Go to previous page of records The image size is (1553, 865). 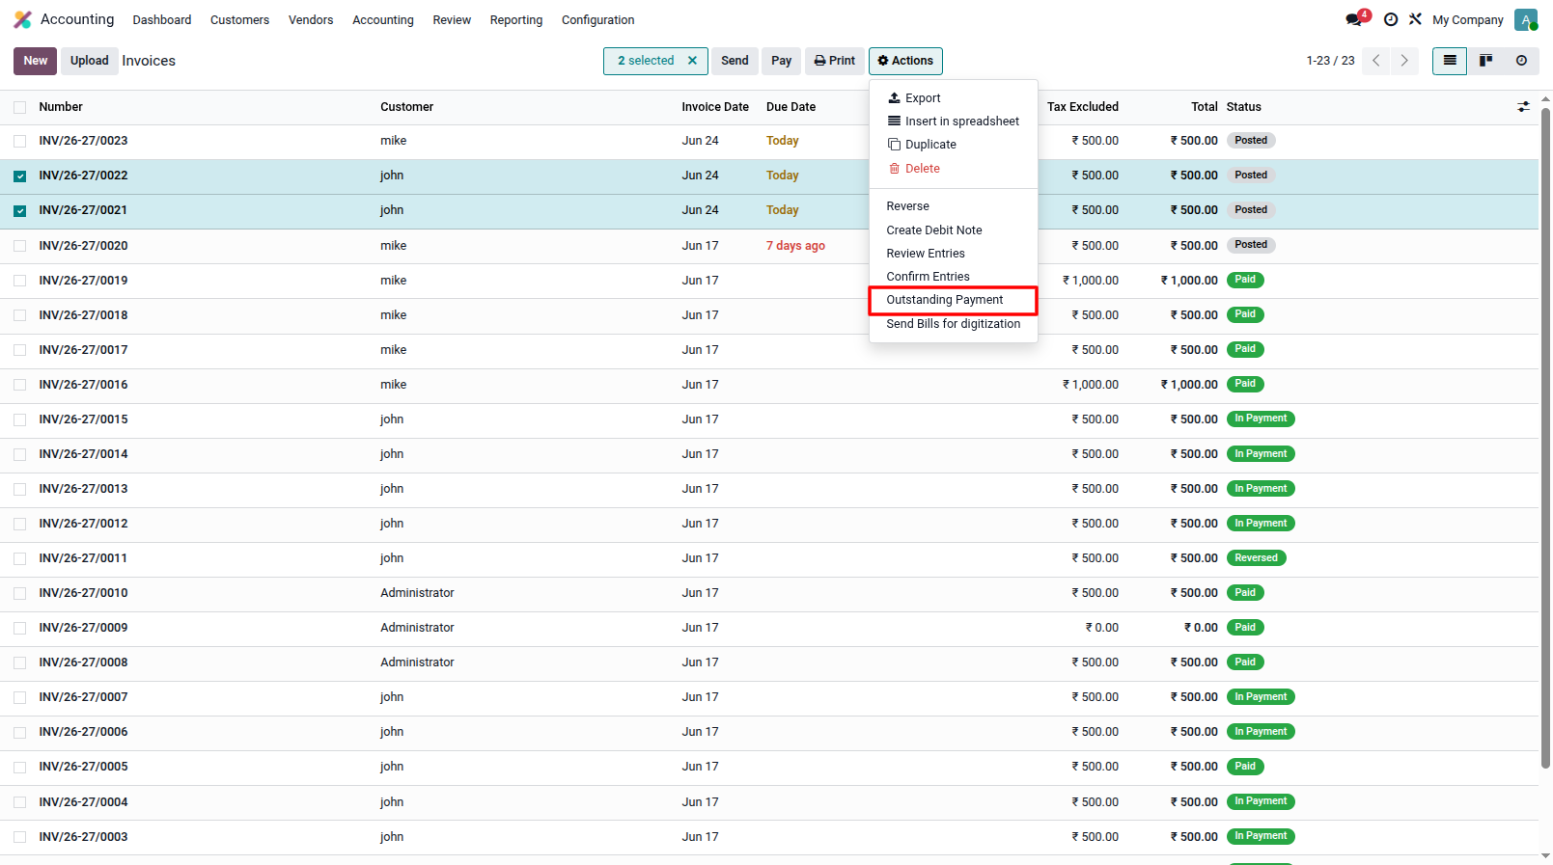coord(1376,61)
